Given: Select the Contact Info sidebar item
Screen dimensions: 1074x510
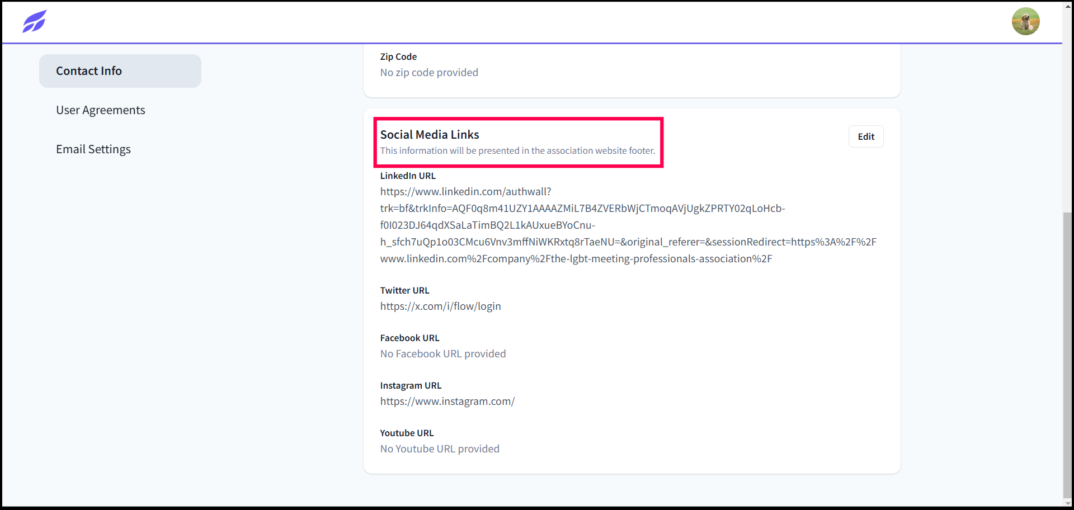Looking at the screenshot, I should pyautogui.click(x=120, y=71).
